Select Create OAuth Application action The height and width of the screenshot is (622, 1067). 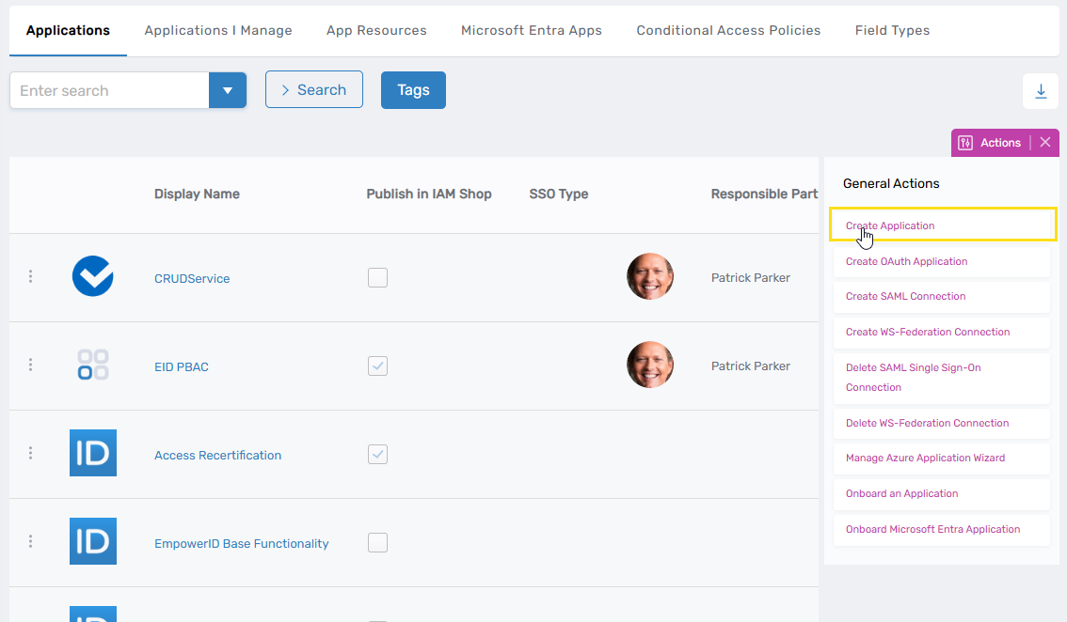point(906,261)
